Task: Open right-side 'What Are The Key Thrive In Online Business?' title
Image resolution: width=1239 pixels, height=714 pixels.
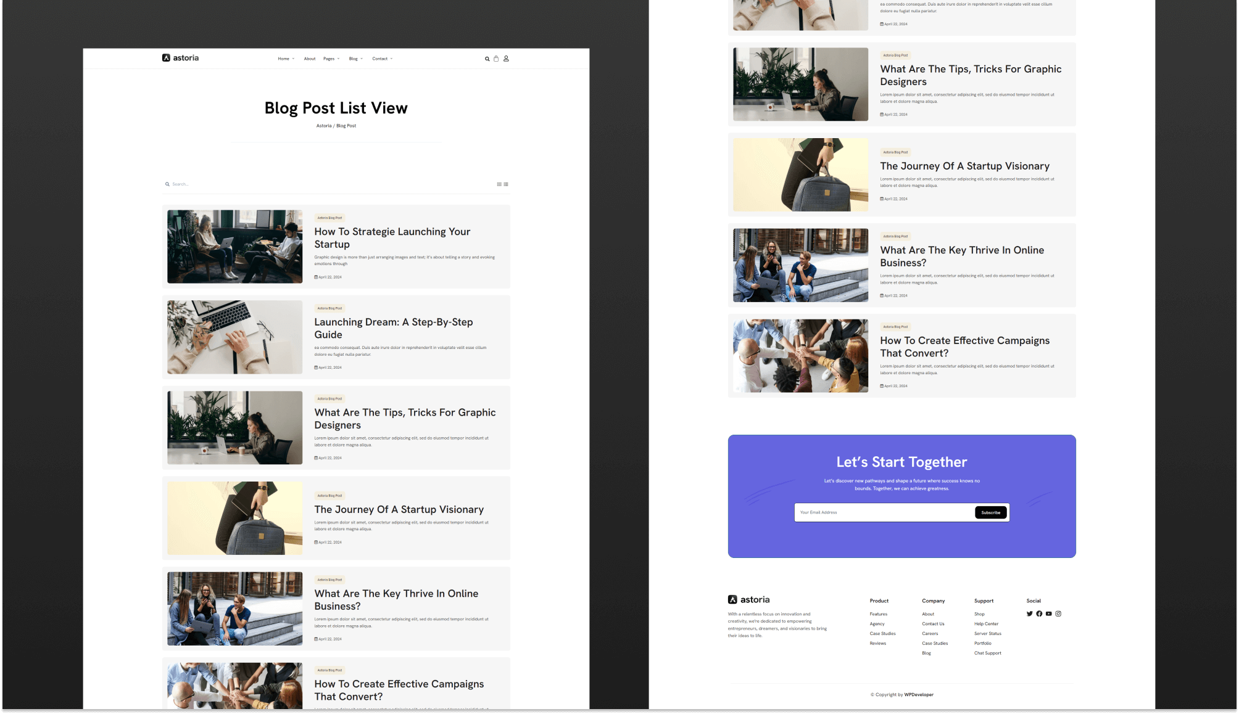Action: (x=962, y=256)
